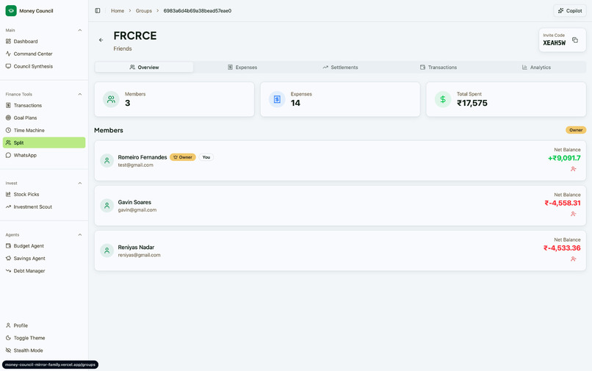Viewport: 592px width, 371px height.
Task: Collapse the Invest section
Action: pos(79,183)
